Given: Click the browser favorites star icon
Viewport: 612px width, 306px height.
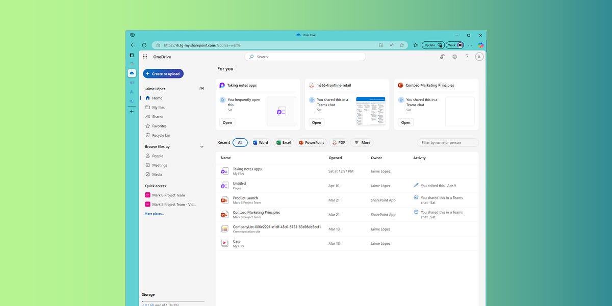Looking at the screenshot, I should pos(402,45).
